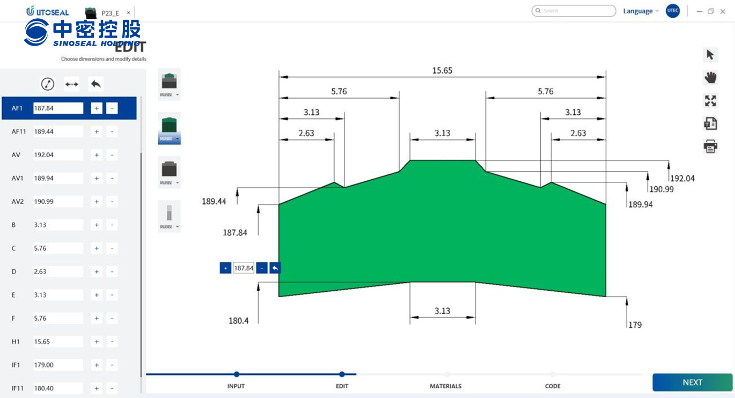
Task: Expand the highlighted green rubber profile dropdown
Action: 177,139
